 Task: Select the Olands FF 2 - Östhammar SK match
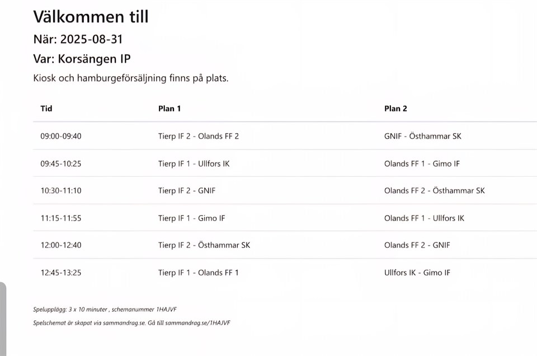point(434,191)
